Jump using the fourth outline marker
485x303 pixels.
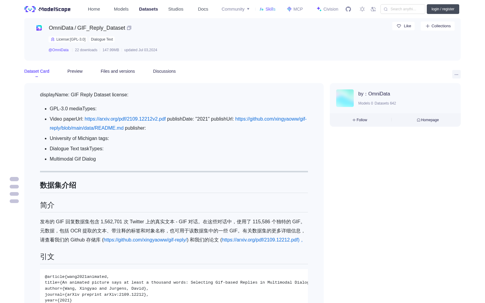point(14,201)
